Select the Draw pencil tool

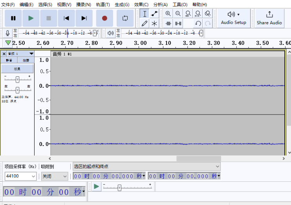point(145,24)
